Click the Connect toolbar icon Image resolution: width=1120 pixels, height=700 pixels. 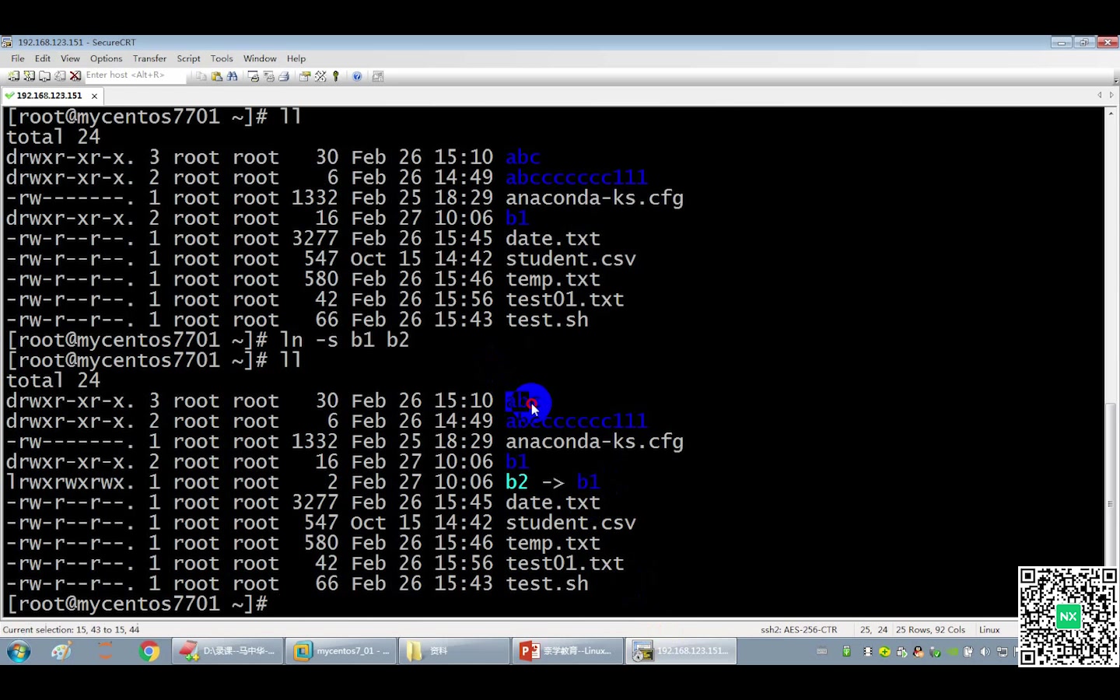pyautogui.click(x=14, y=76)
